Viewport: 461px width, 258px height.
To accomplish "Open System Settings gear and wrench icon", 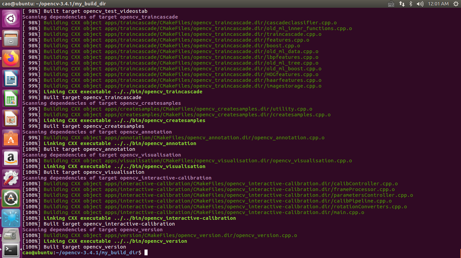I will (11, 179).
